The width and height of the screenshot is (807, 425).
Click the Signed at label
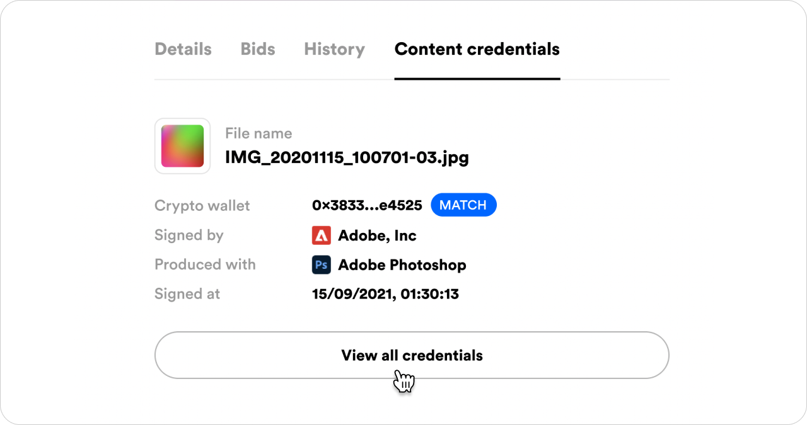coord(187,294)
